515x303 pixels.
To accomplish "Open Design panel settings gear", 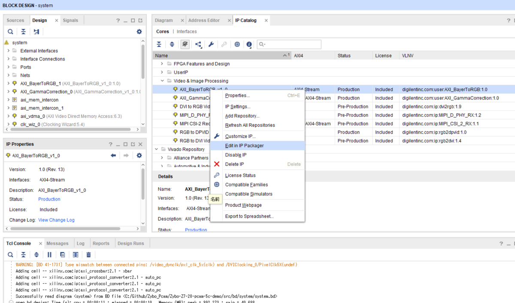I will pos(139,32).
